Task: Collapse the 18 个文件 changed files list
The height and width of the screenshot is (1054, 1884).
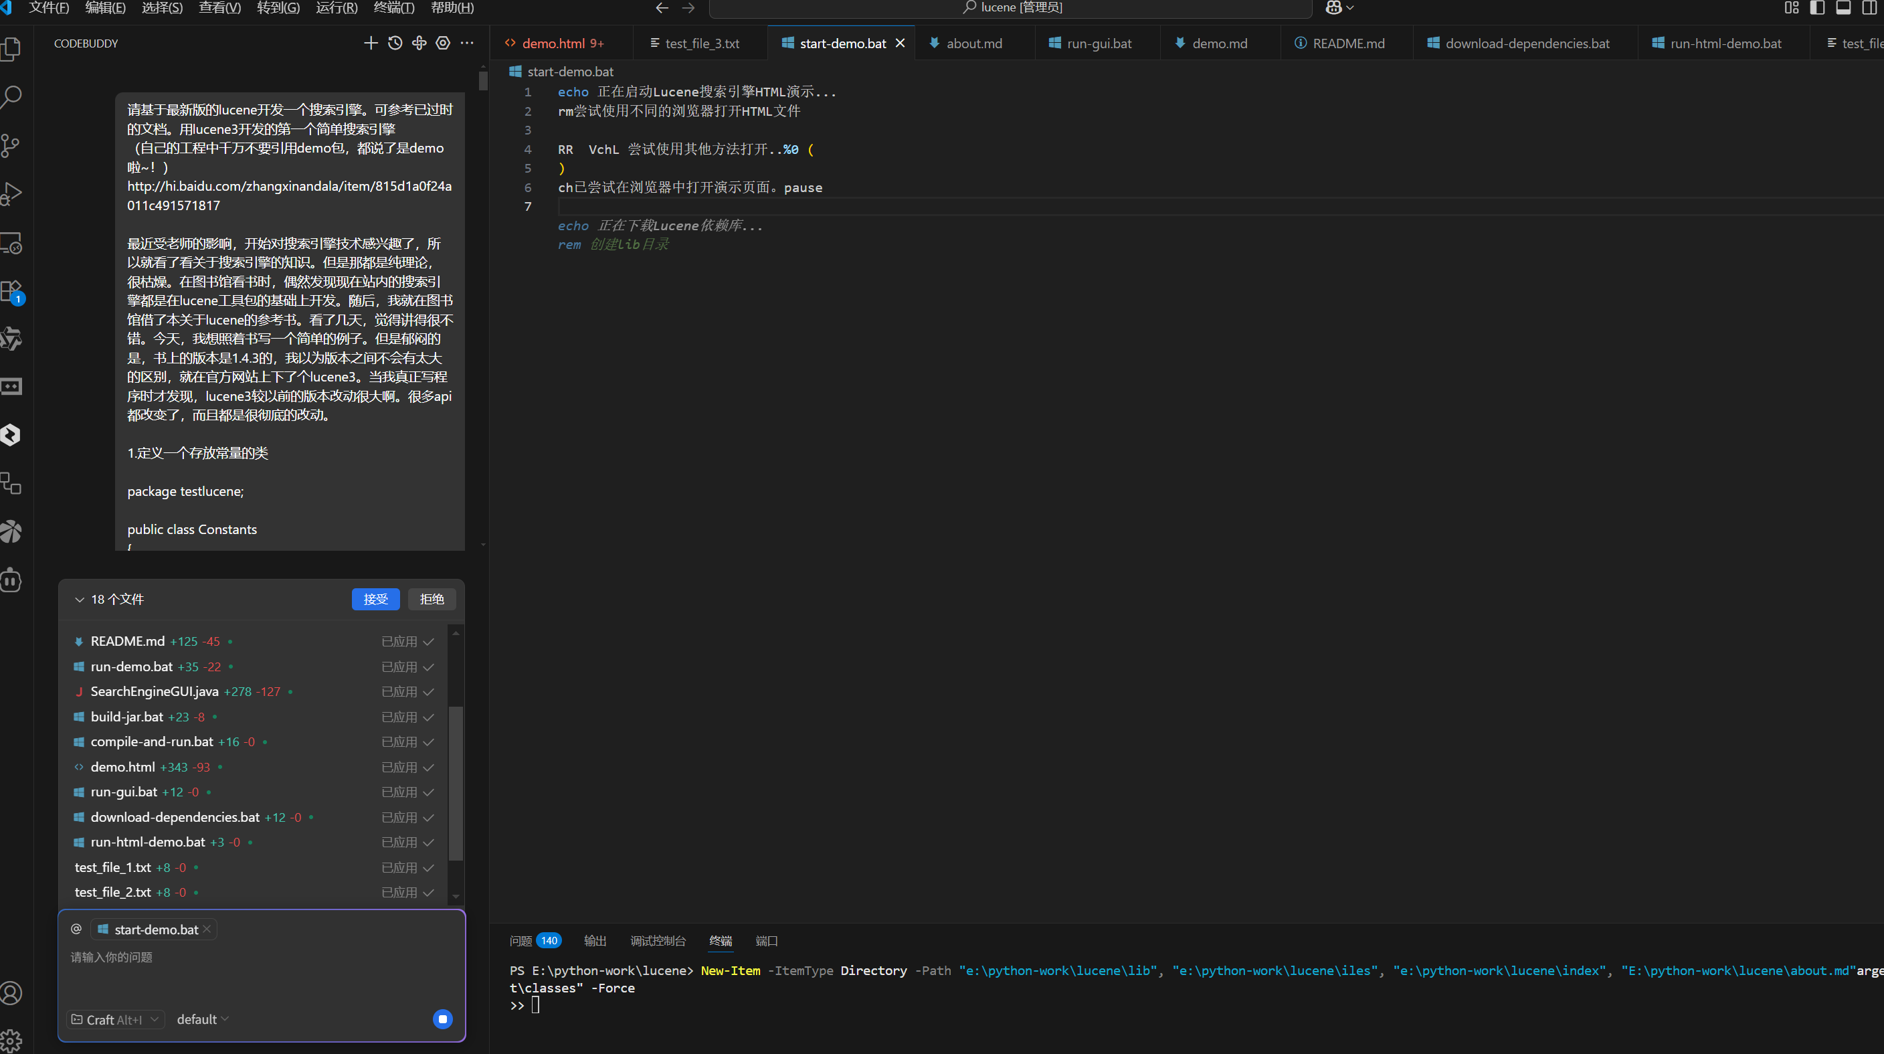Action: (80, 600)
